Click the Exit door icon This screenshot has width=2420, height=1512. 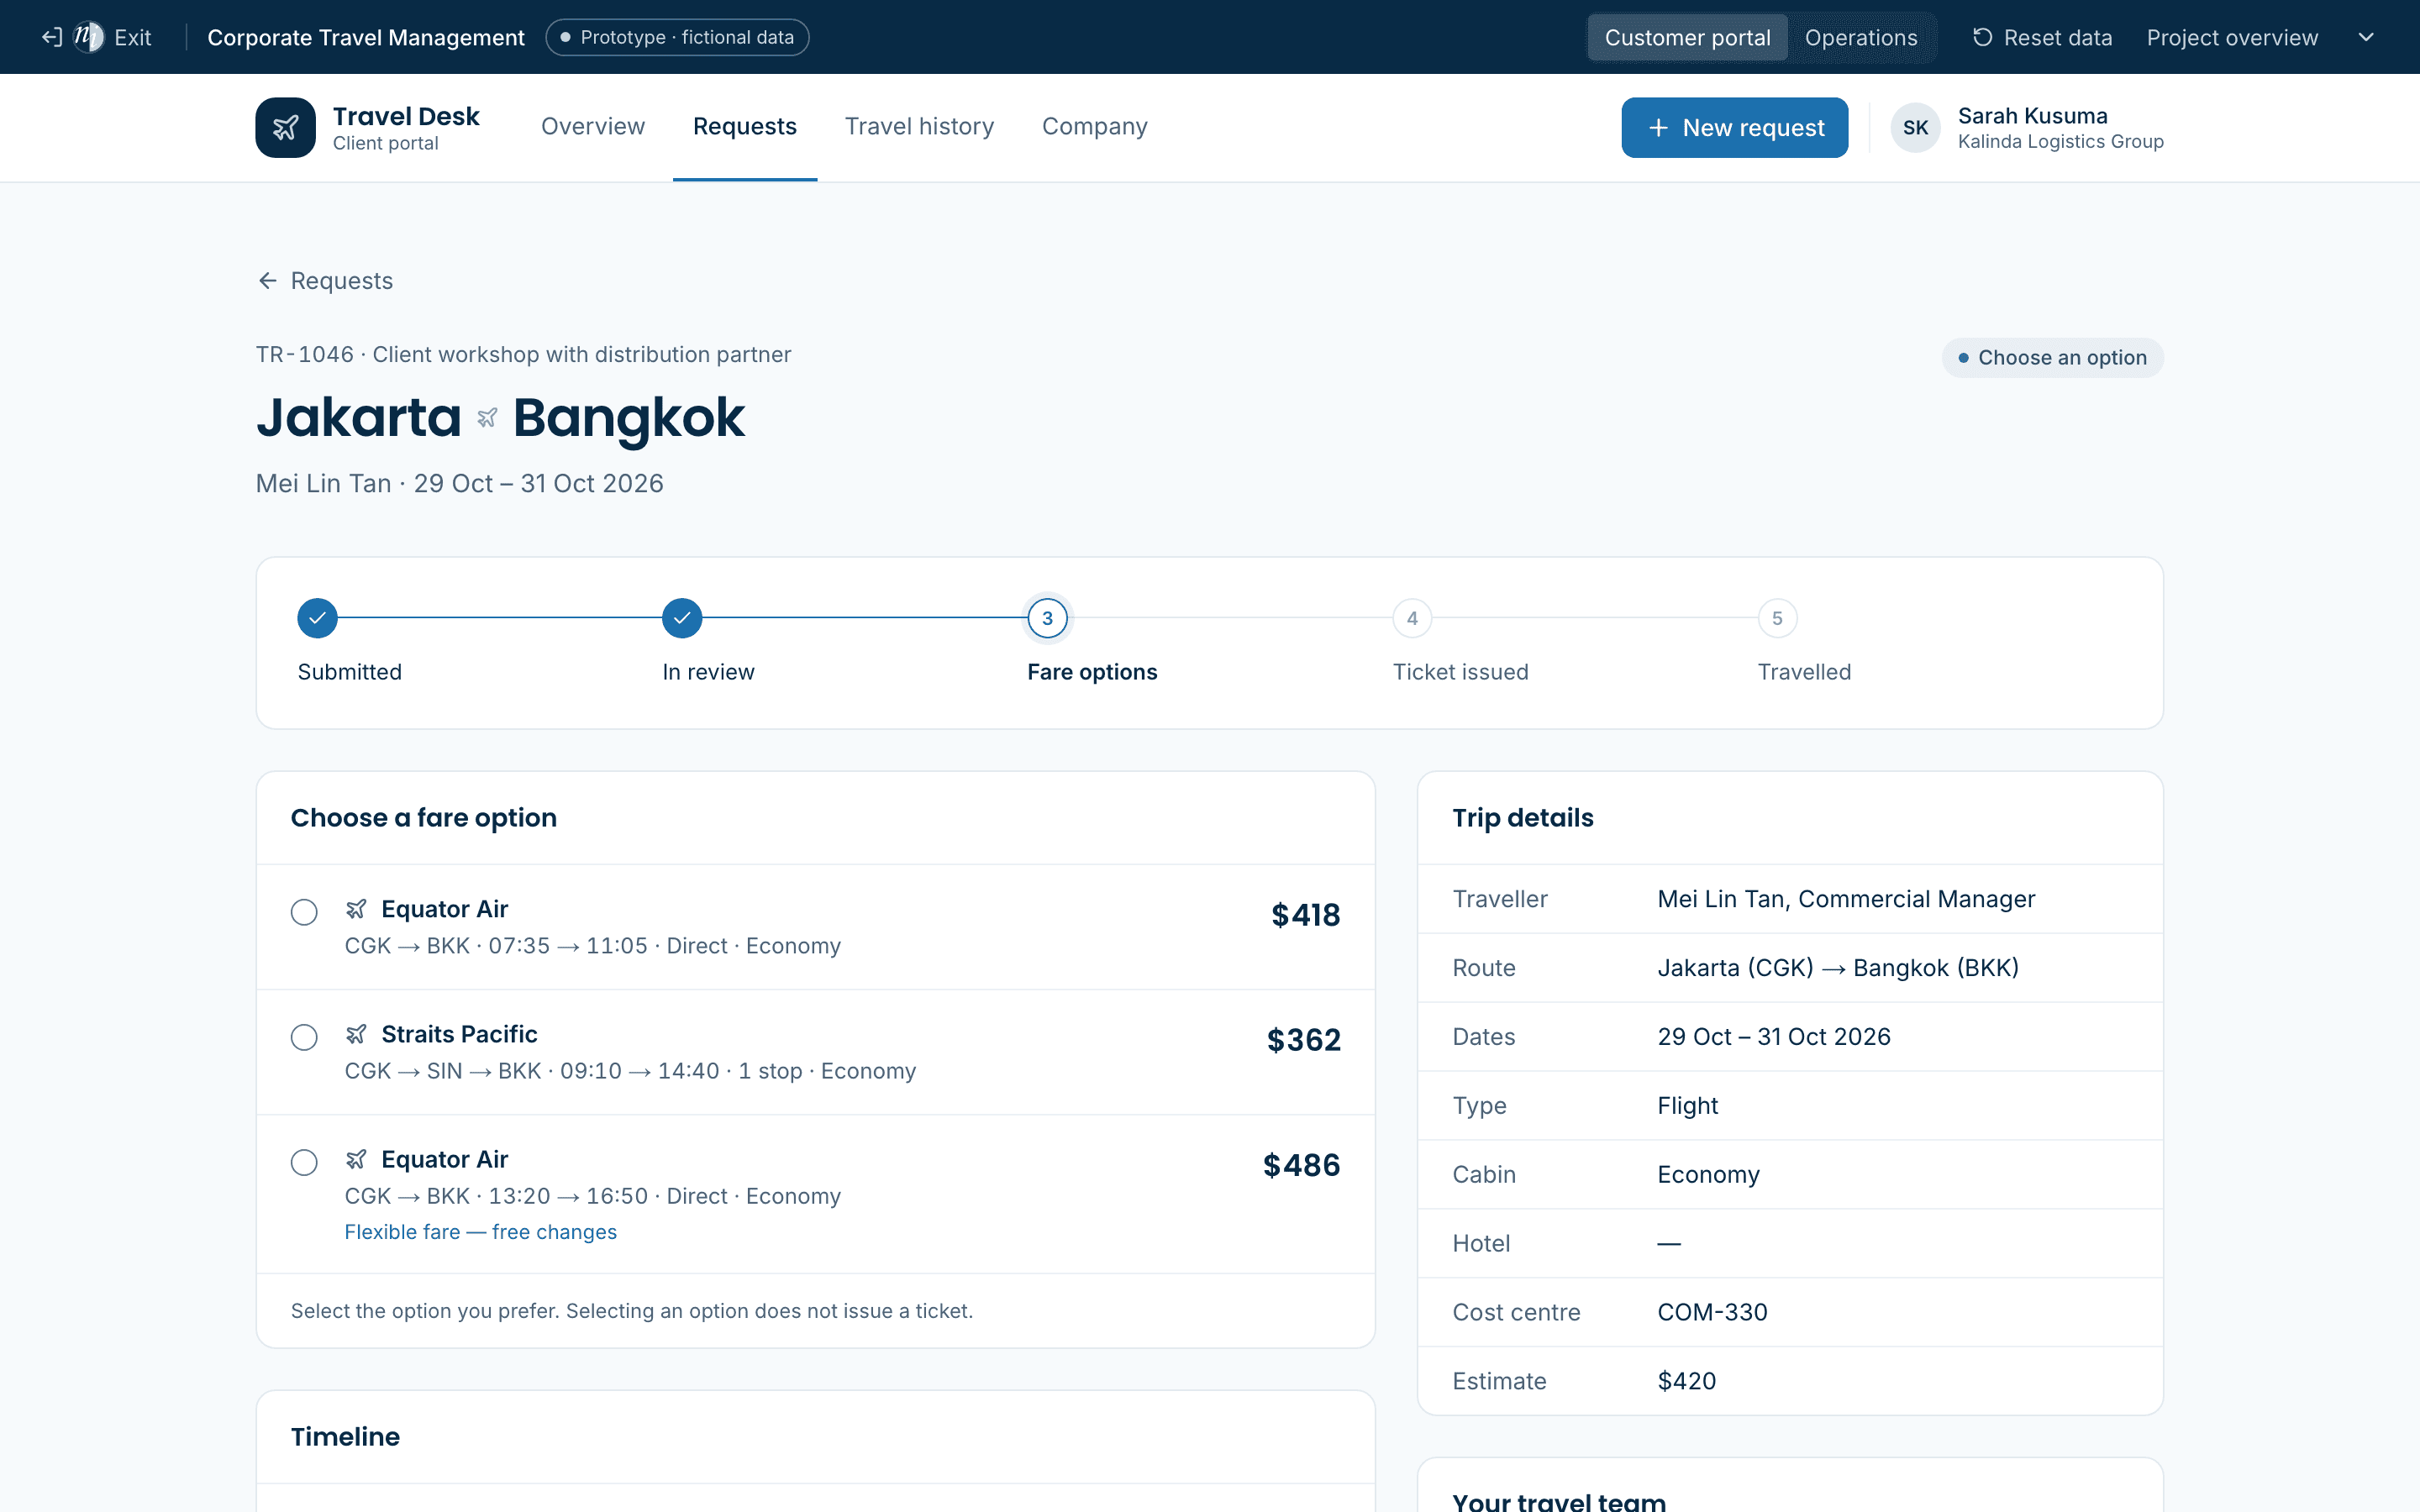point(52,37)
